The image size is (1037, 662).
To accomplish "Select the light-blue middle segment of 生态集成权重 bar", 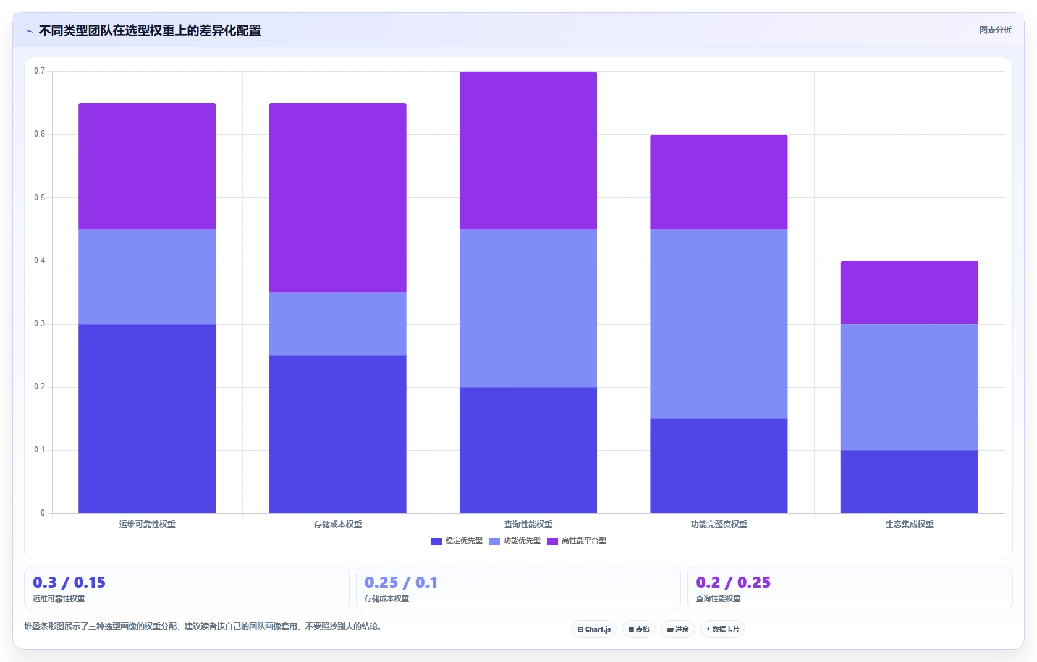I will [909, 387].
